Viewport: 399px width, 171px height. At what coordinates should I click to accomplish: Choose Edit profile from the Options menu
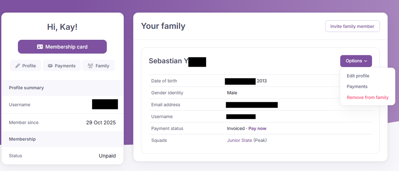358,76
